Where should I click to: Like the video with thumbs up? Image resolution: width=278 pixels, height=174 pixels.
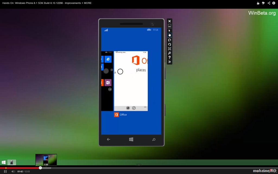pos(258,3)
